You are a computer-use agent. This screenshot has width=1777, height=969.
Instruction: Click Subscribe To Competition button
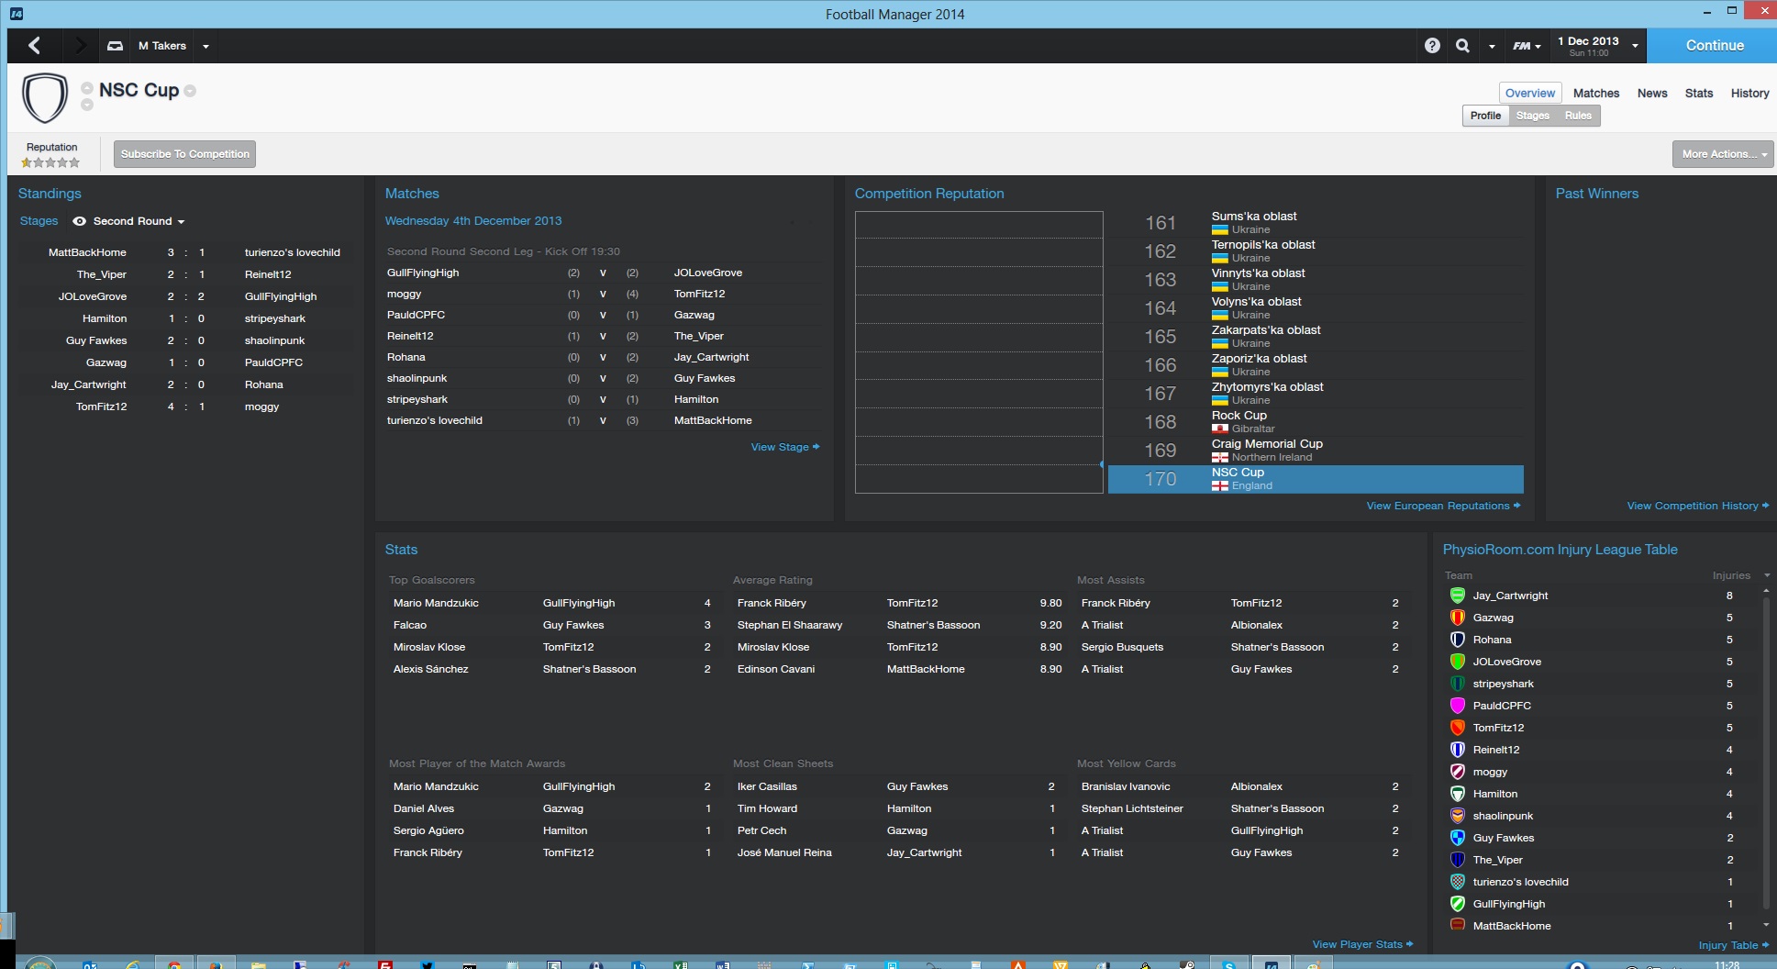point(184,154)
